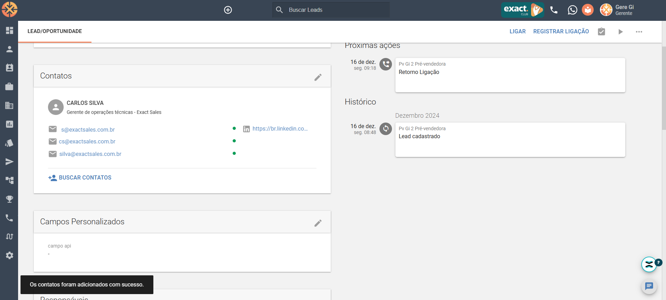Image resolution: width=666 pixels, height=300 pixels.
Task: Open the dashboard icon in the sidebar
Action: (x=9, y=31)
